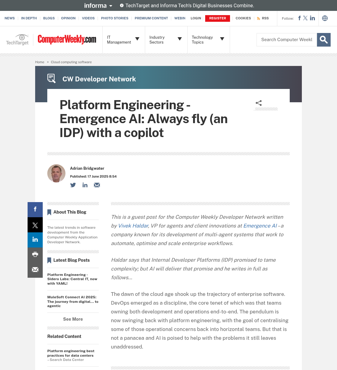The width and height of the screenshot is (337, 370).
Task: Print the article using printer icon
Action: tap(35, 255)
